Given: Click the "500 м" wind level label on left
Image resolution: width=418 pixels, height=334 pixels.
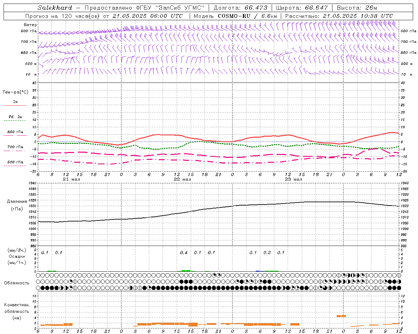Looking at the screenshot, I should (x=31, y=64).
